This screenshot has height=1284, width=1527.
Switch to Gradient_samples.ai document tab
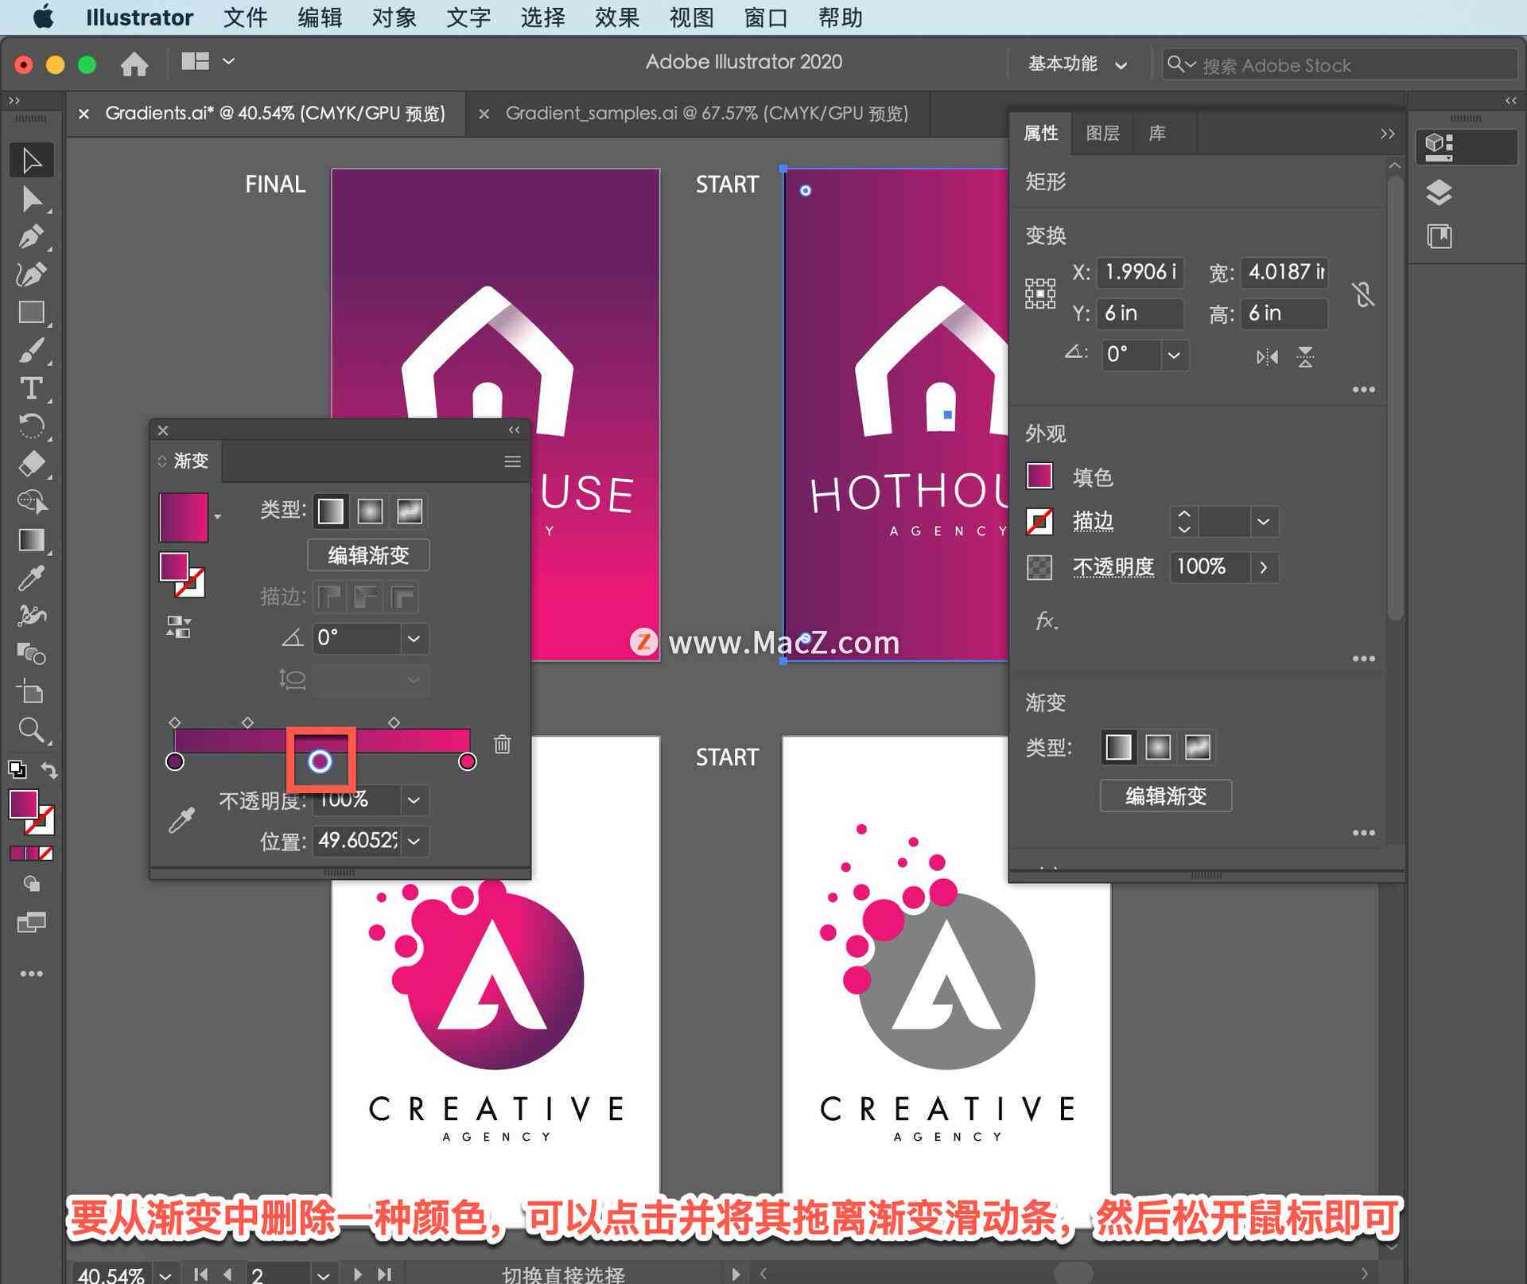(706, 114)
